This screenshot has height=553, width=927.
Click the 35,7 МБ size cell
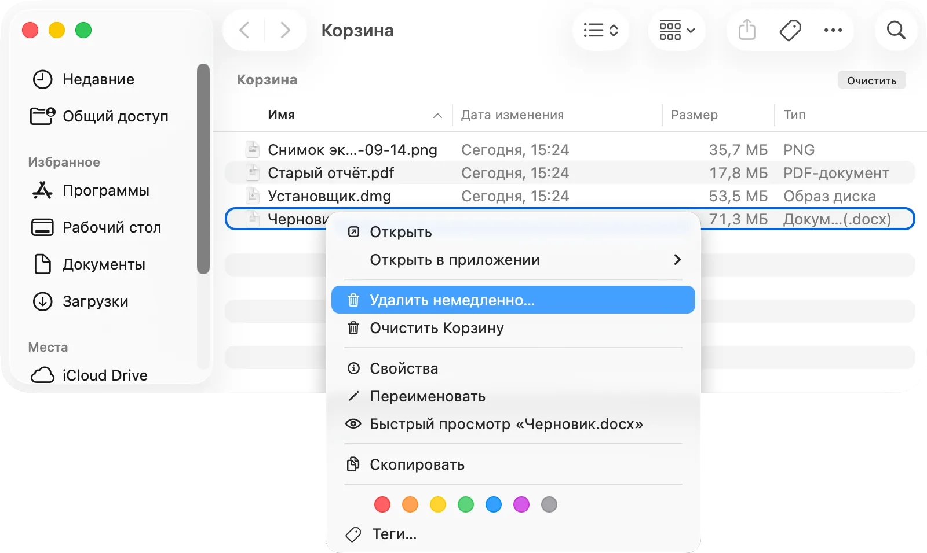coord(738,150)
